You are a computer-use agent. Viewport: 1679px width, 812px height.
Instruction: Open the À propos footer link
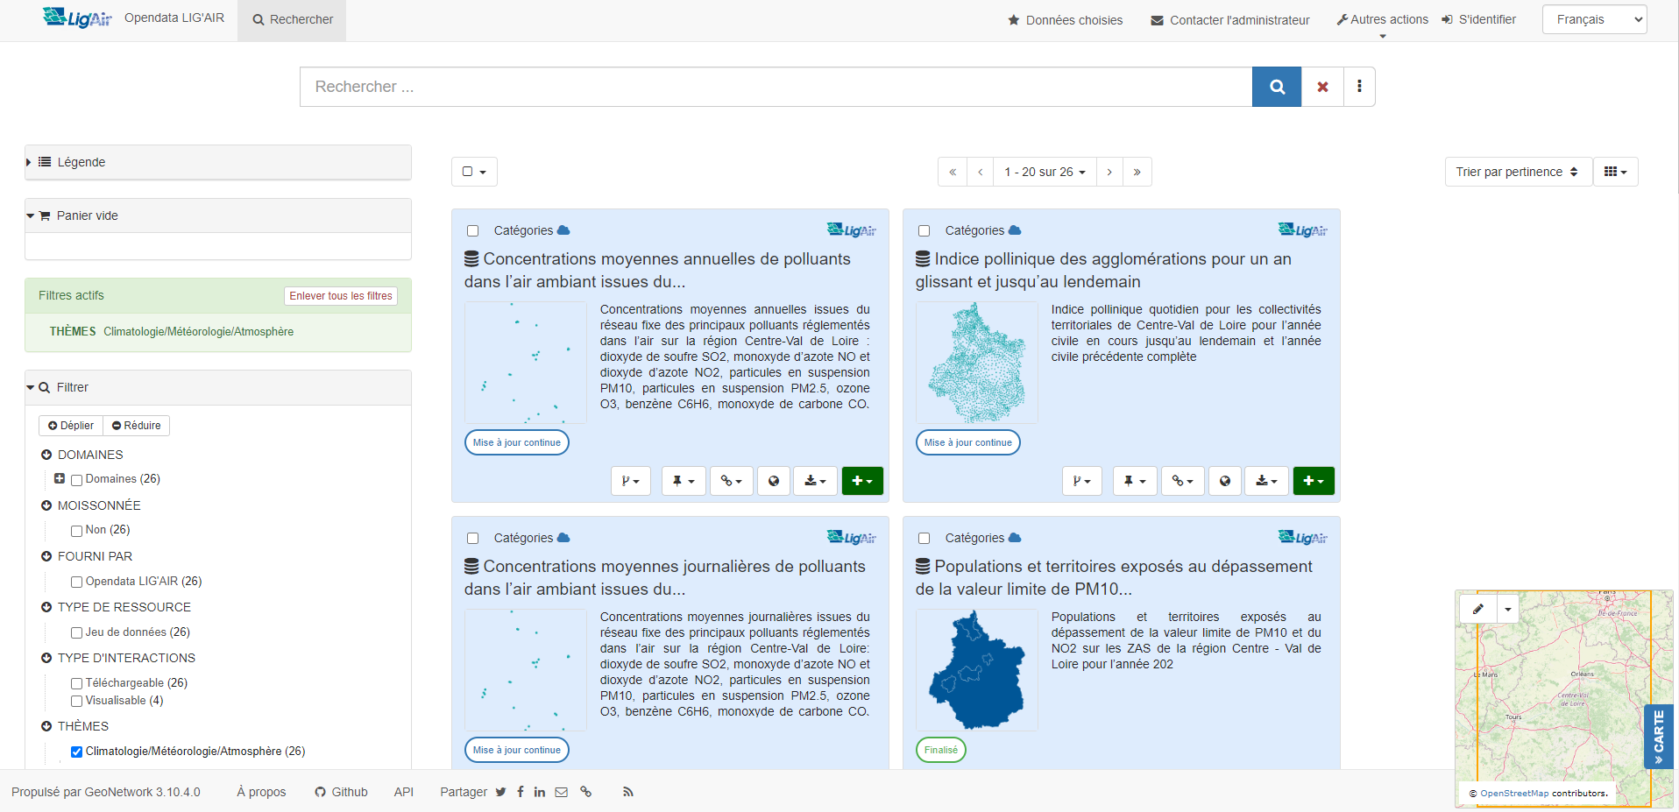(x=261, y=792)
